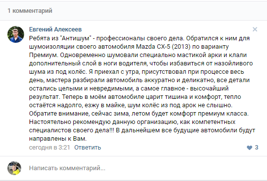
Task: Click the phrase "Обратите внимание" in the comment
Action: tap(59, 114)
